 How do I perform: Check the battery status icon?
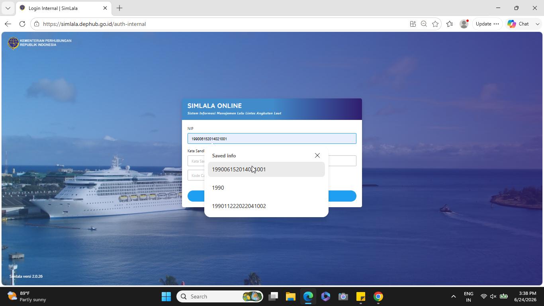click(x=504, y=296)
